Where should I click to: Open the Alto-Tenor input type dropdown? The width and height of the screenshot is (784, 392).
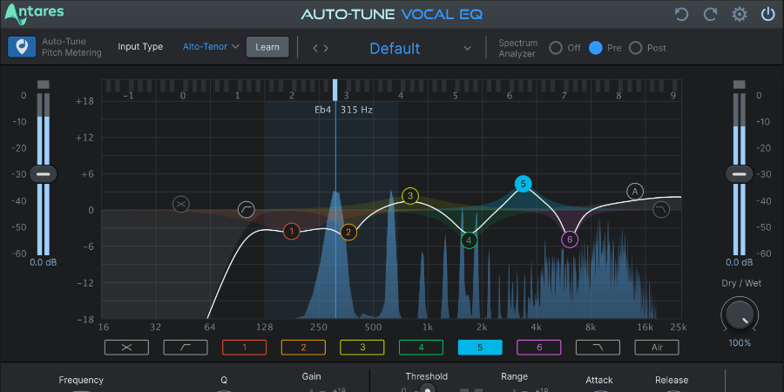[211, 47]
